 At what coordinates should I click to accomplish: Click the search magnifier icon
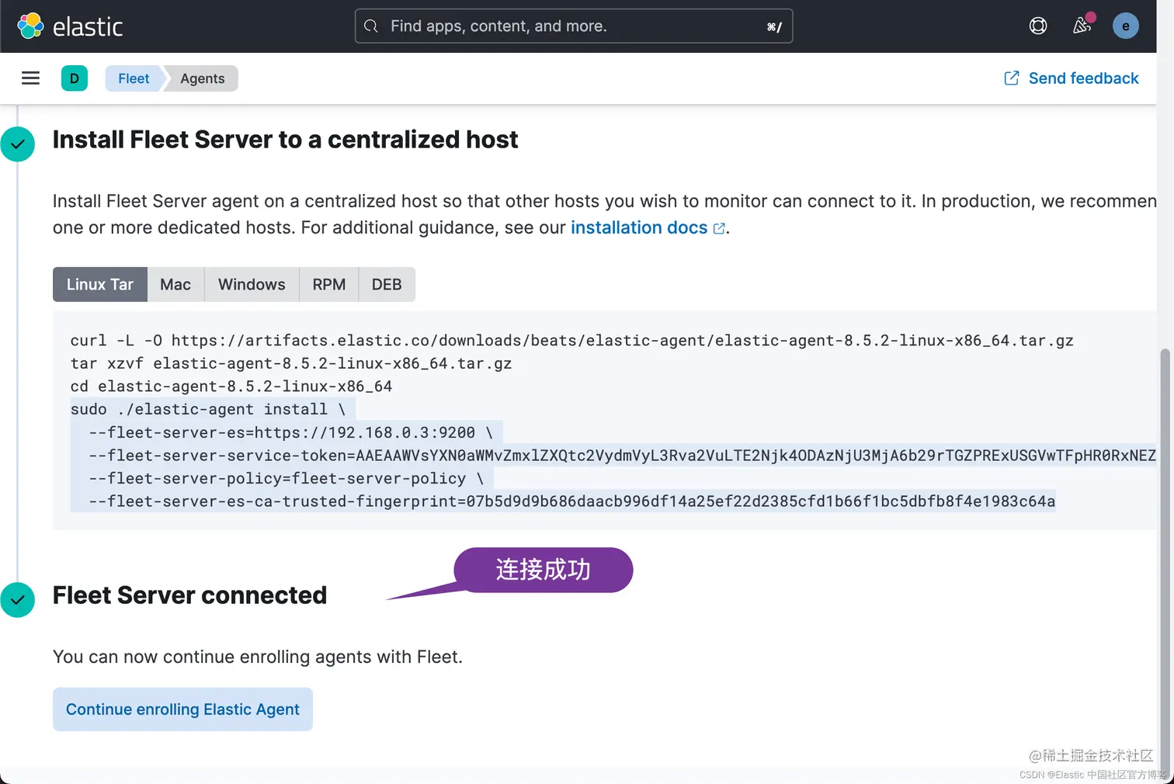click(371, 26)
